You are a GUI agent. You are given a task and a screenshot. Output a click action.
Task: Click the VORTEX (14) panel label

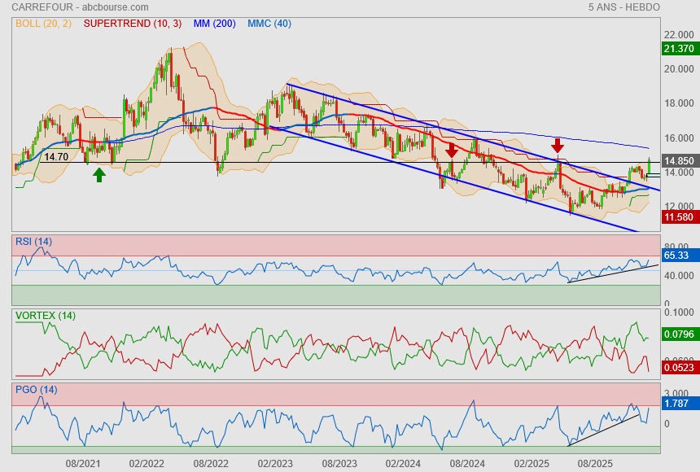pyautogui.click(x=46, y=316)
